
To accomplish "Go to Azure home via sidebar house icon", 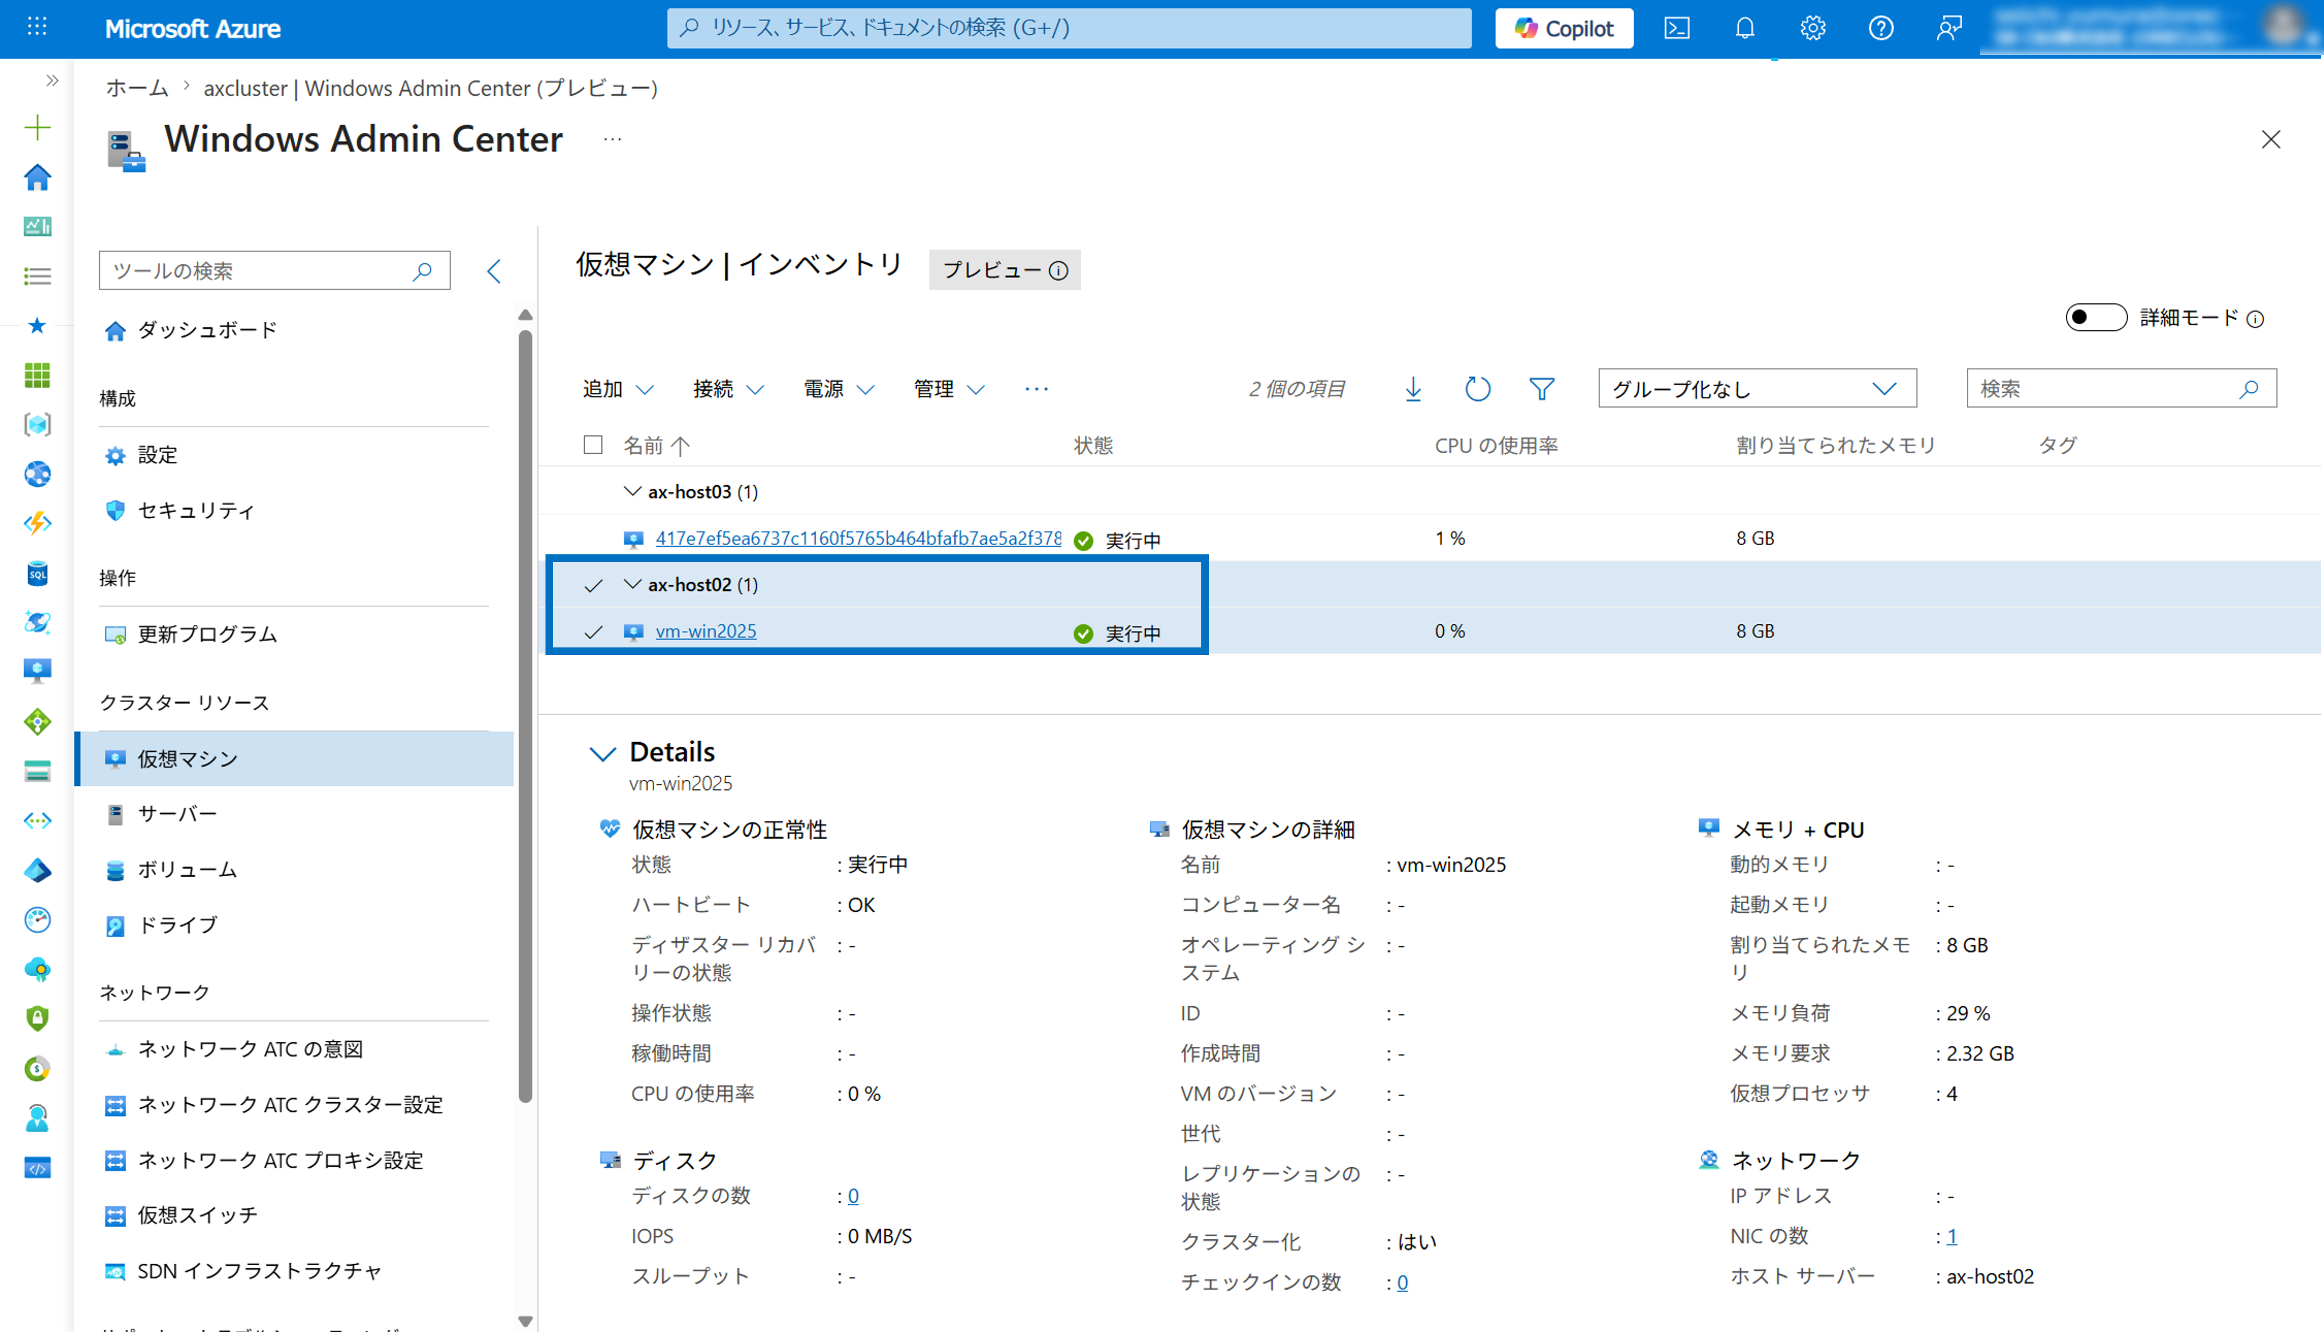I will point(38,177).
